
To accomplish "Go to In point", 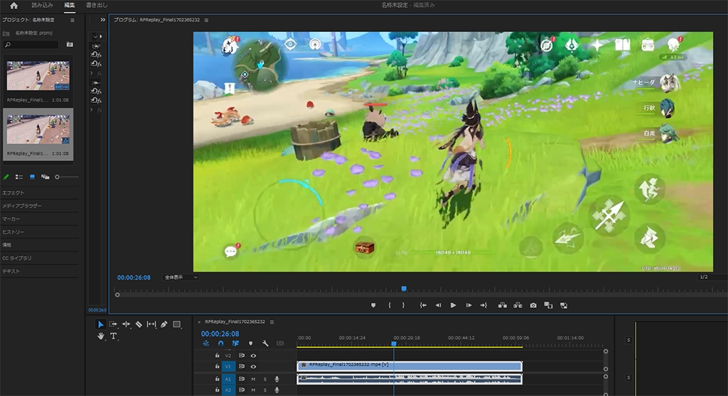I will tap(423, 305).
